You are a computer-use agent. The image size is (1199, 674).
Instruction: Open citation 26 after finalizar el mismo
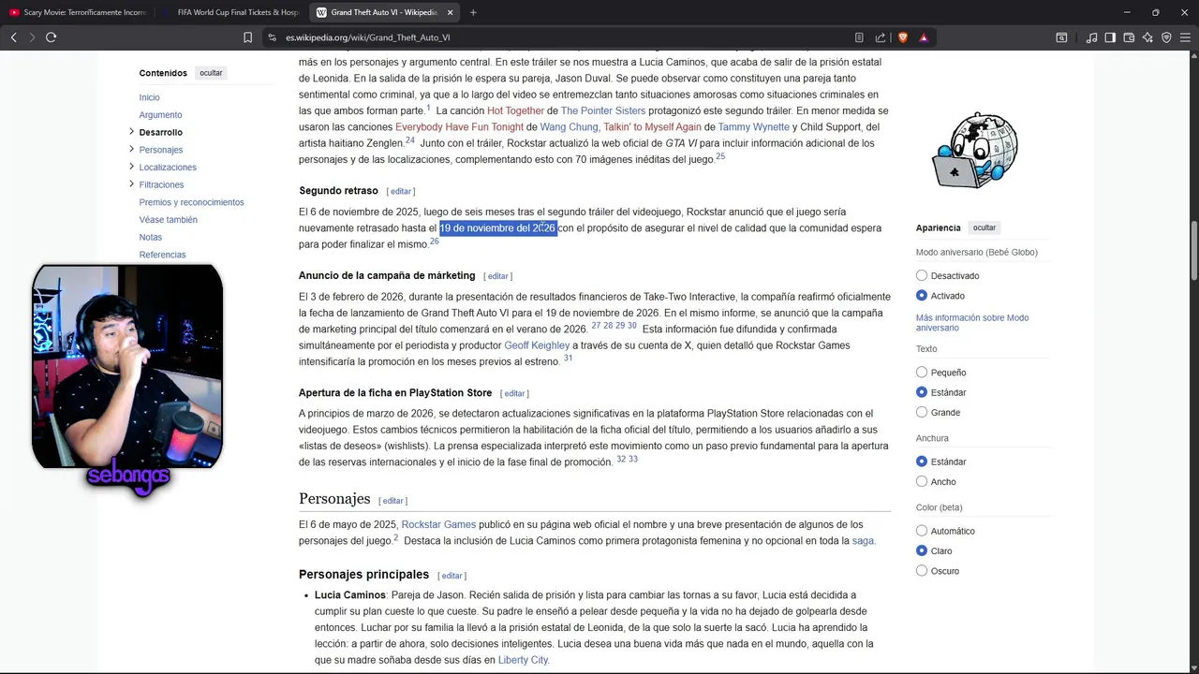(x=435, y=242)
